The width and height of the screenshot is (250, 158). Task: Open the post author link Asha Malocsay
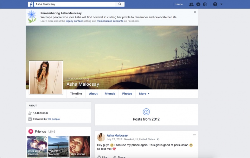117,136
